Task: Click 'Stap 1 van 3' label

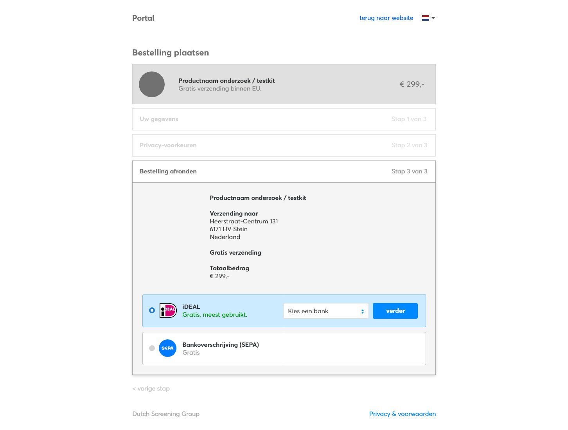Action: coord(409,119)
